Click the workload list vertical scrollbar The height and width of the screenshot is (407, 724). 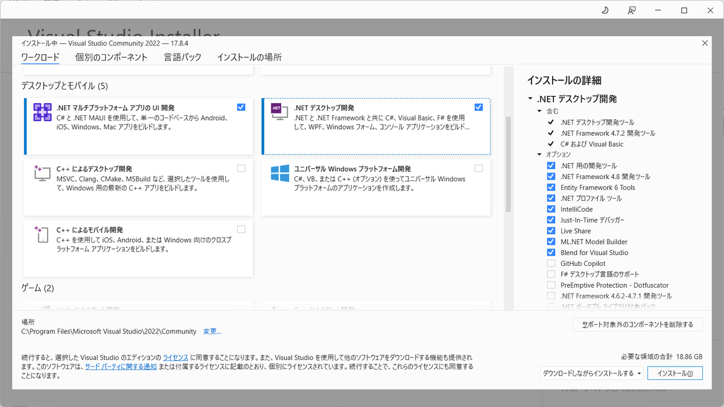pyautogui.click(x=508, y=165)
